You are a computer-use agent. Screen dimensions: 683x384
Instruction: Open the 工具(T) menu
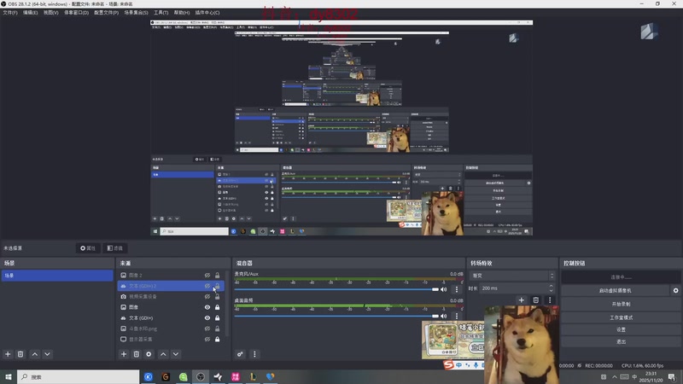[161, 13]
